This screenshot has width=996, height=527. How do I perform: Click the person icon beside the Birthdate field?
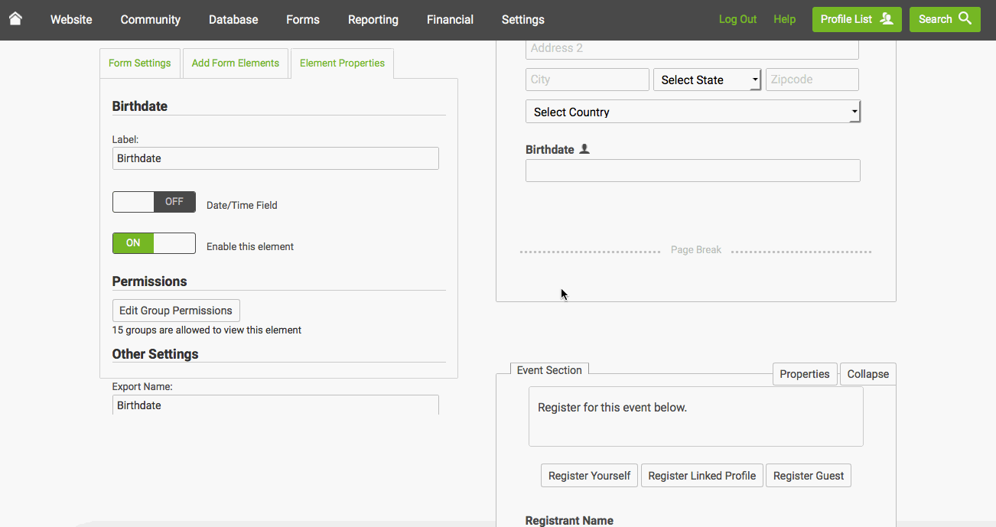(x=584, y=148)
